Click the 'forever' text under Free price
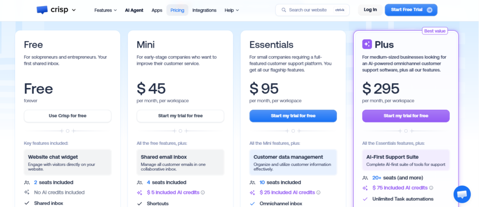 (30, 100)
